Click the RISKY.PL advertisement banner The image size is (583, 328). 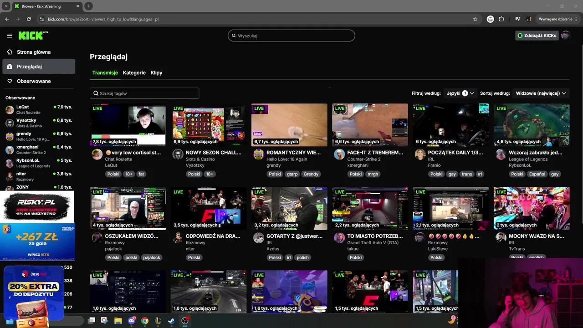[37, 207]
